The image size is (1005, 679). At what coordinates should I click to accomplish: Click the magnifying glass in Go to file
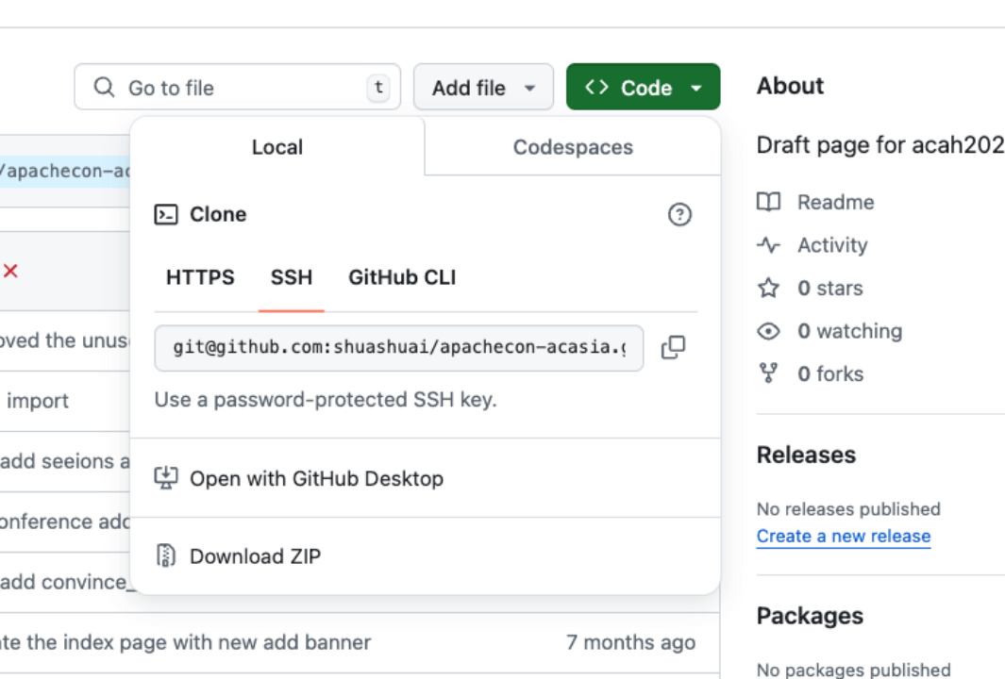104,87
